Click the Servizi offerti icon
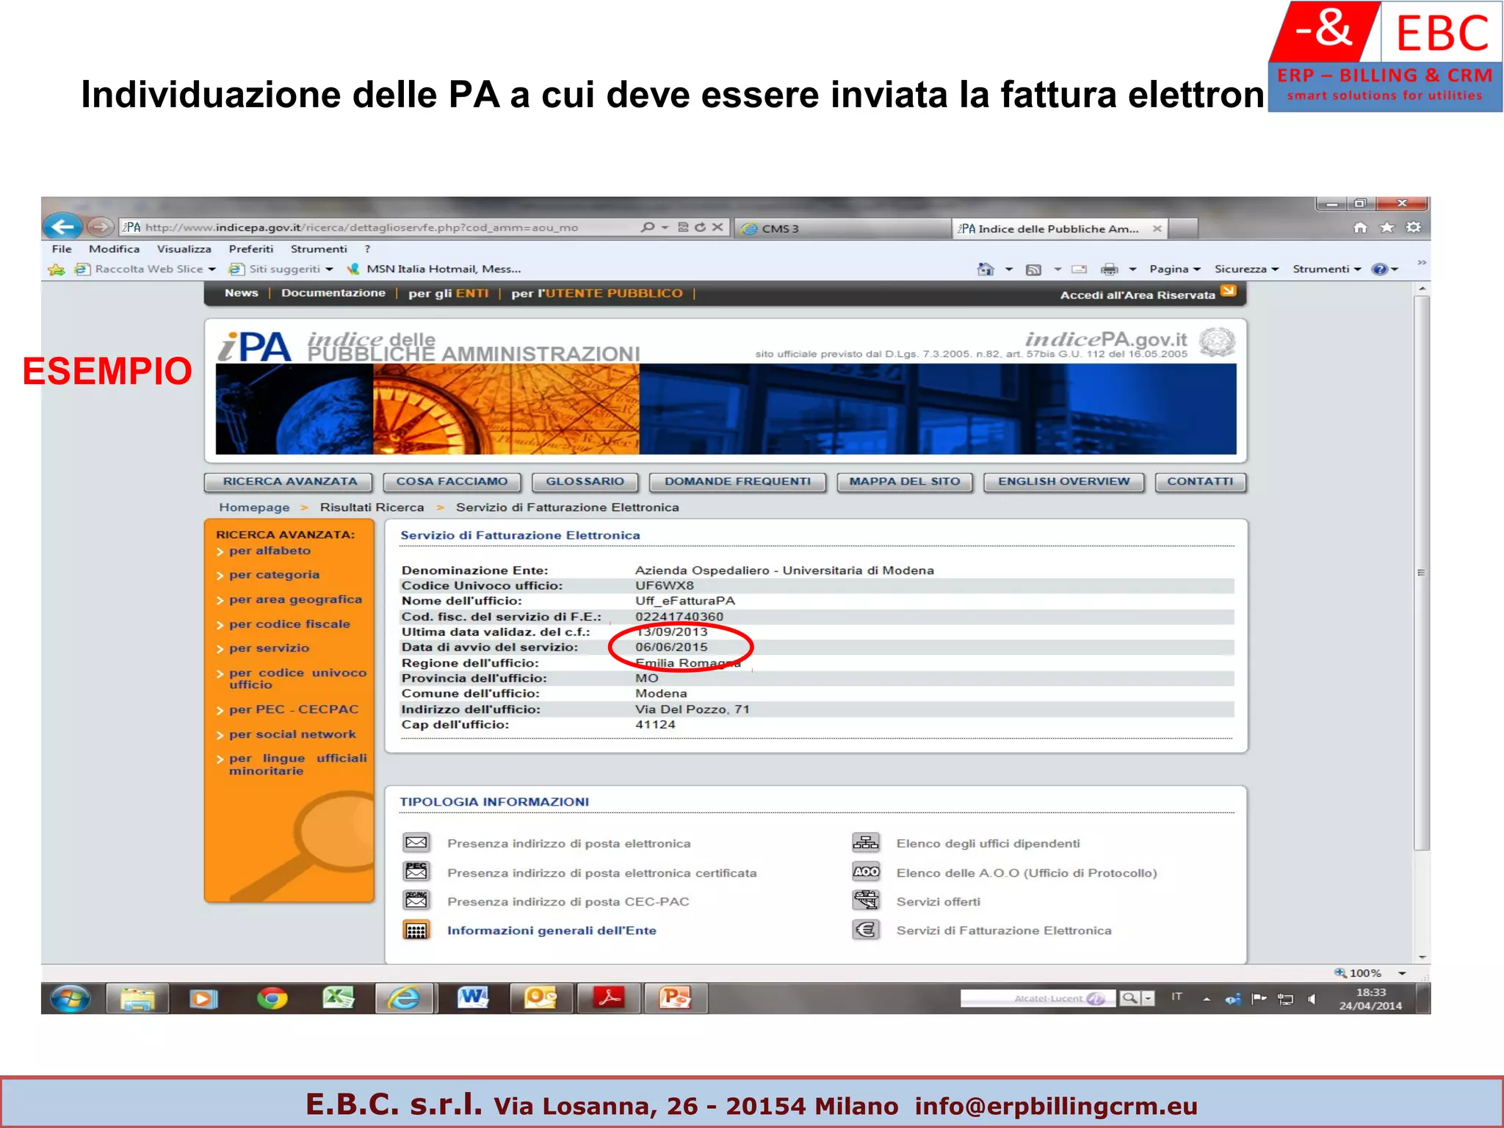The height and width of the screenshot is (1128, 1504). (866, 900)
